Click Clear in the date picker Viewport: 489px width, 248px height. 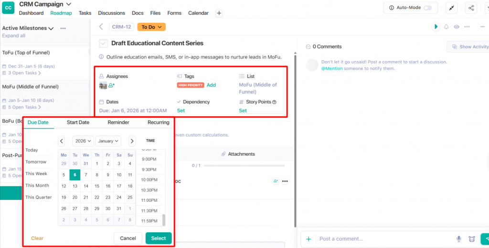tap(37, 238)
